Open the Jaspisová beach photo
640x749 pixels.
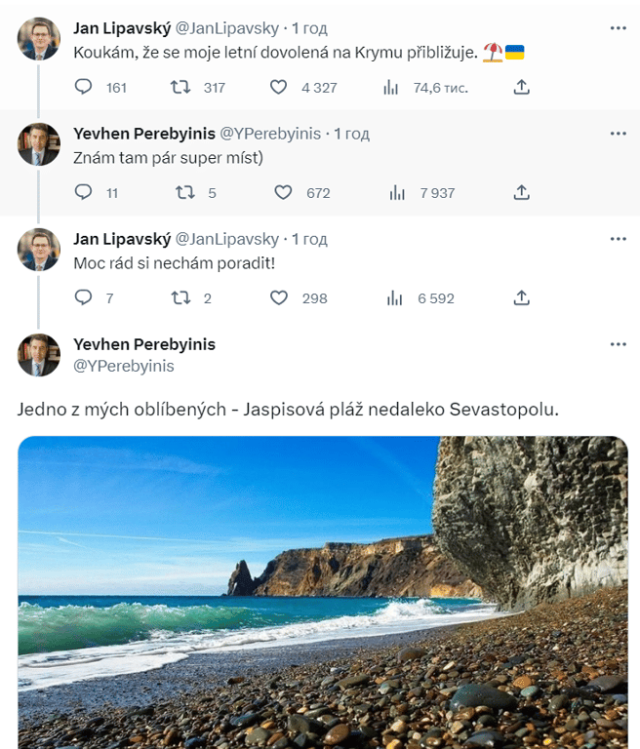point(322,595)
